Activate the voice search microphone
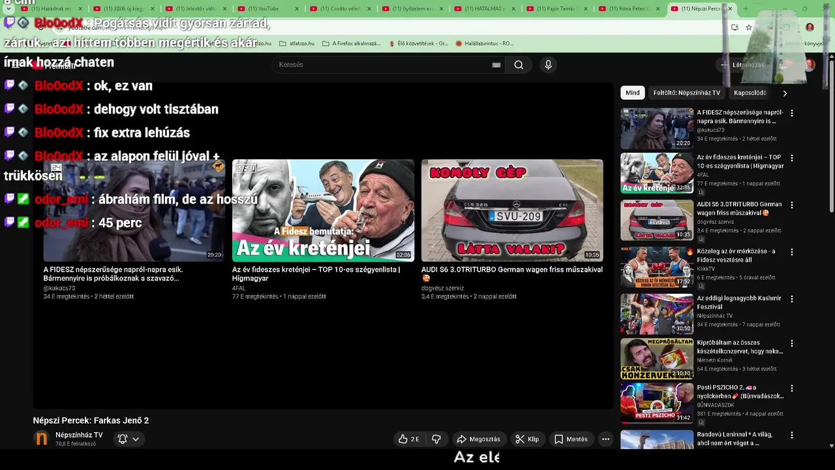 [x=548, y=65]
